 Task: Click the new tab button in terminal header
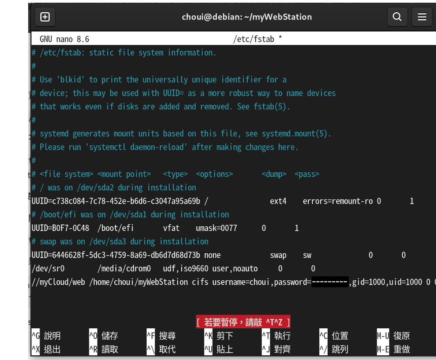click(x=45, y=17)
